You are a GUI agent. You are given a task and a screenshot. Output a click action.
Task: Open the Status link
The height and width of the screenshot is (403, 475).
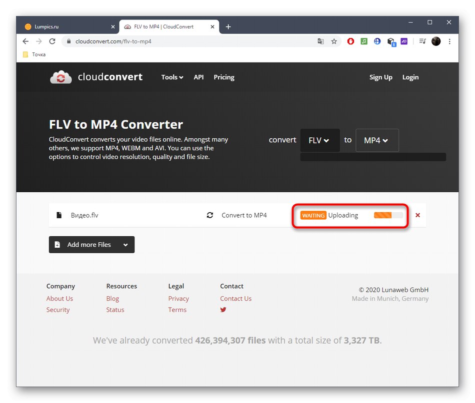115,310
